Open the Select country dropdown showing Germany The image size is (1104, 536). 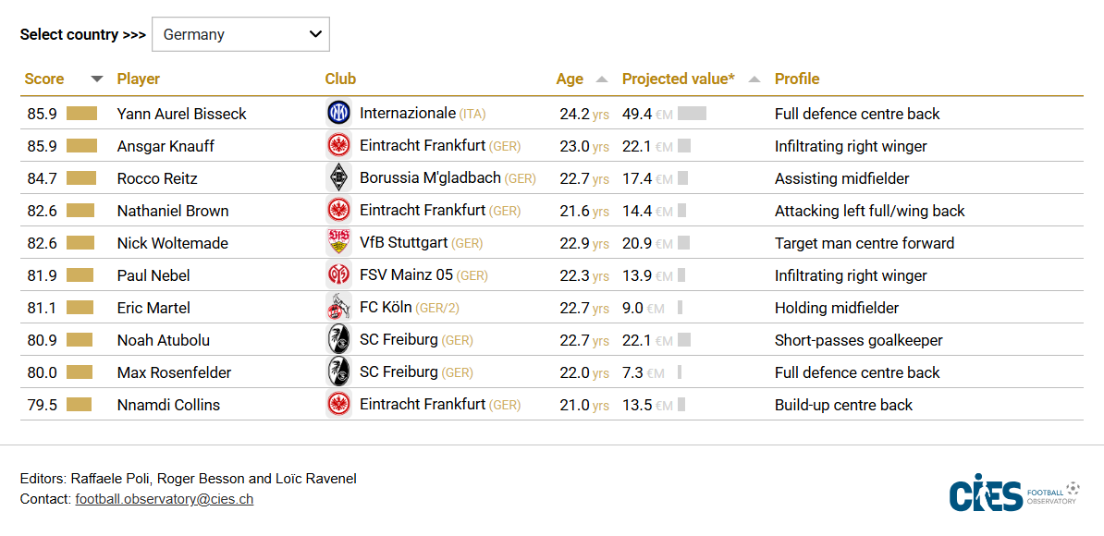pyautogui.click(x=240, y=34)
